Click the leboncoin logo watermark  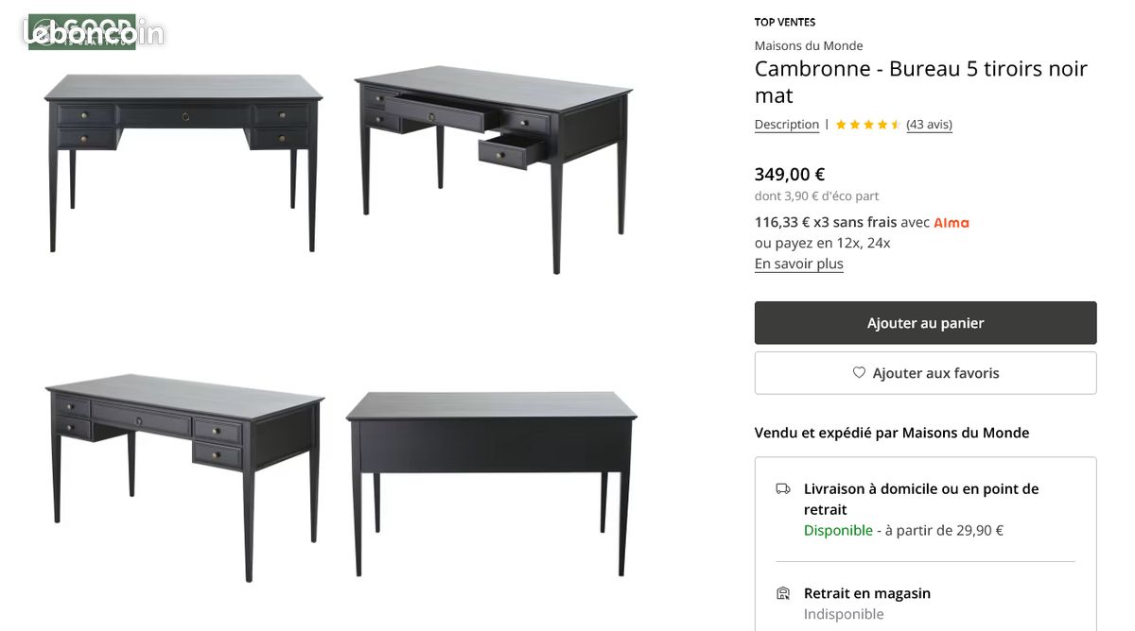coord(93,33)
